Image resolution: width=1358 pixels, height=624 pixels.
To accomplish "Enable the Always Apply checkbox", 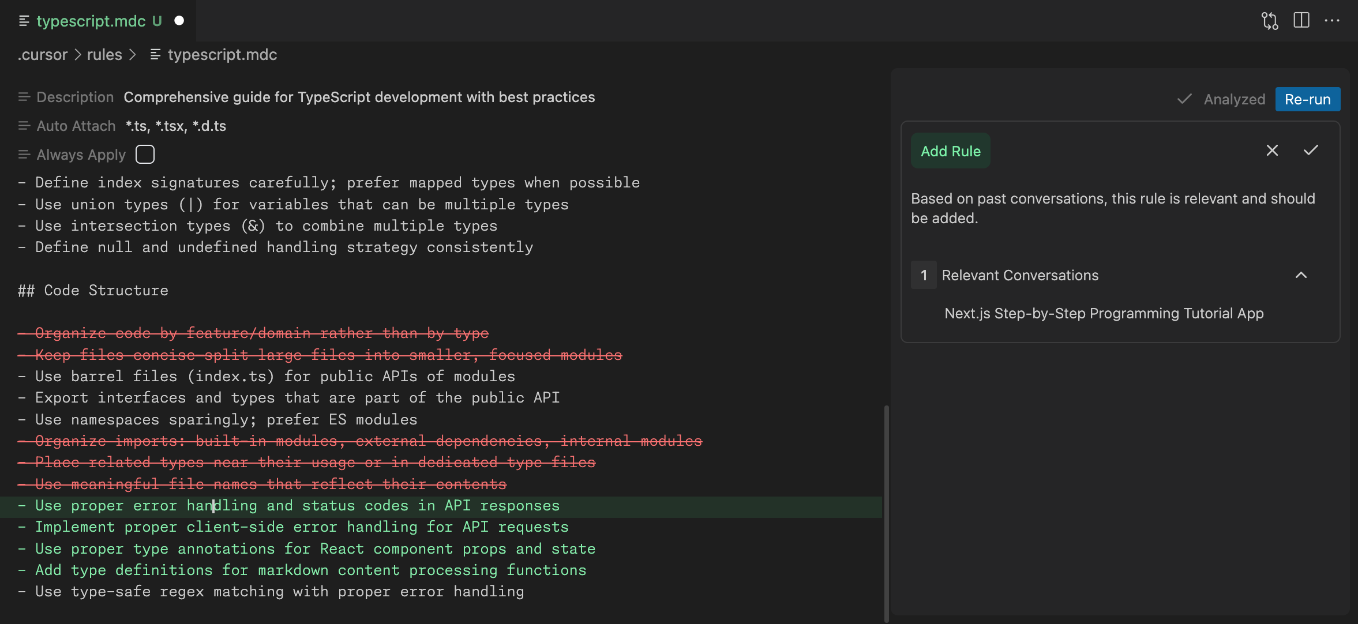I will pyautogui.click(x=144, y=155).
